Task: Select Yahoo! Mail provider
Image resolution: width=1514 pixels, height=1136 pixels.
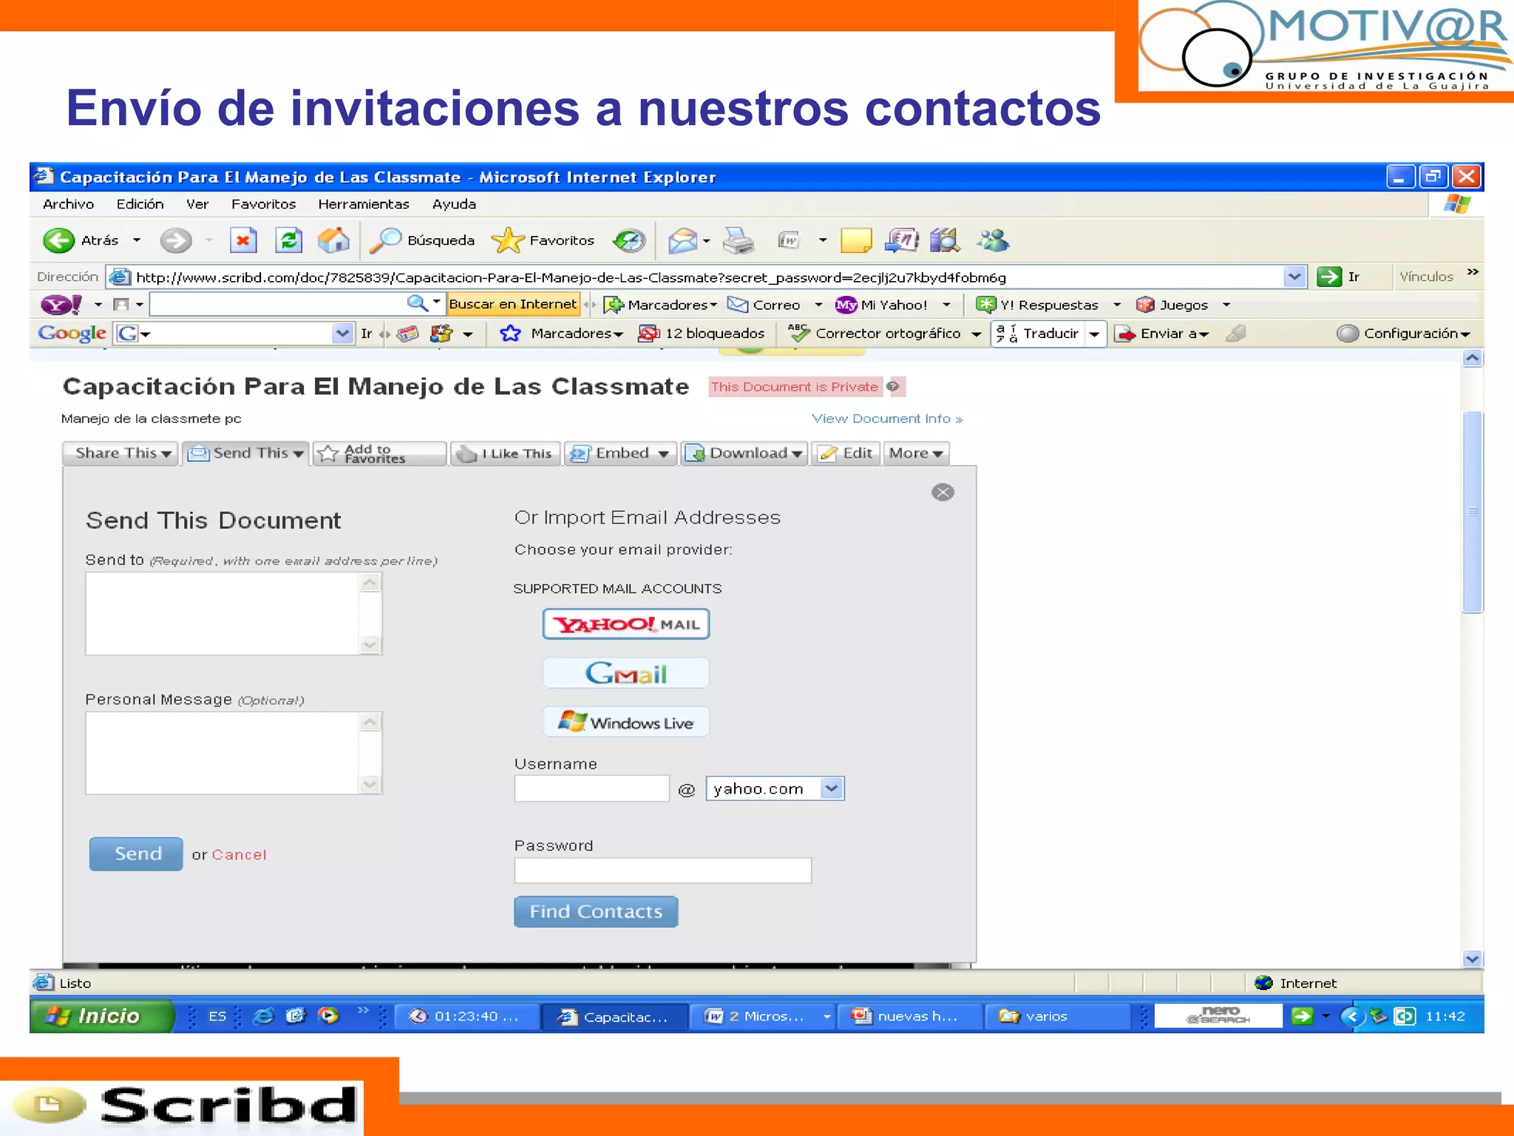Action: (626, 624)
